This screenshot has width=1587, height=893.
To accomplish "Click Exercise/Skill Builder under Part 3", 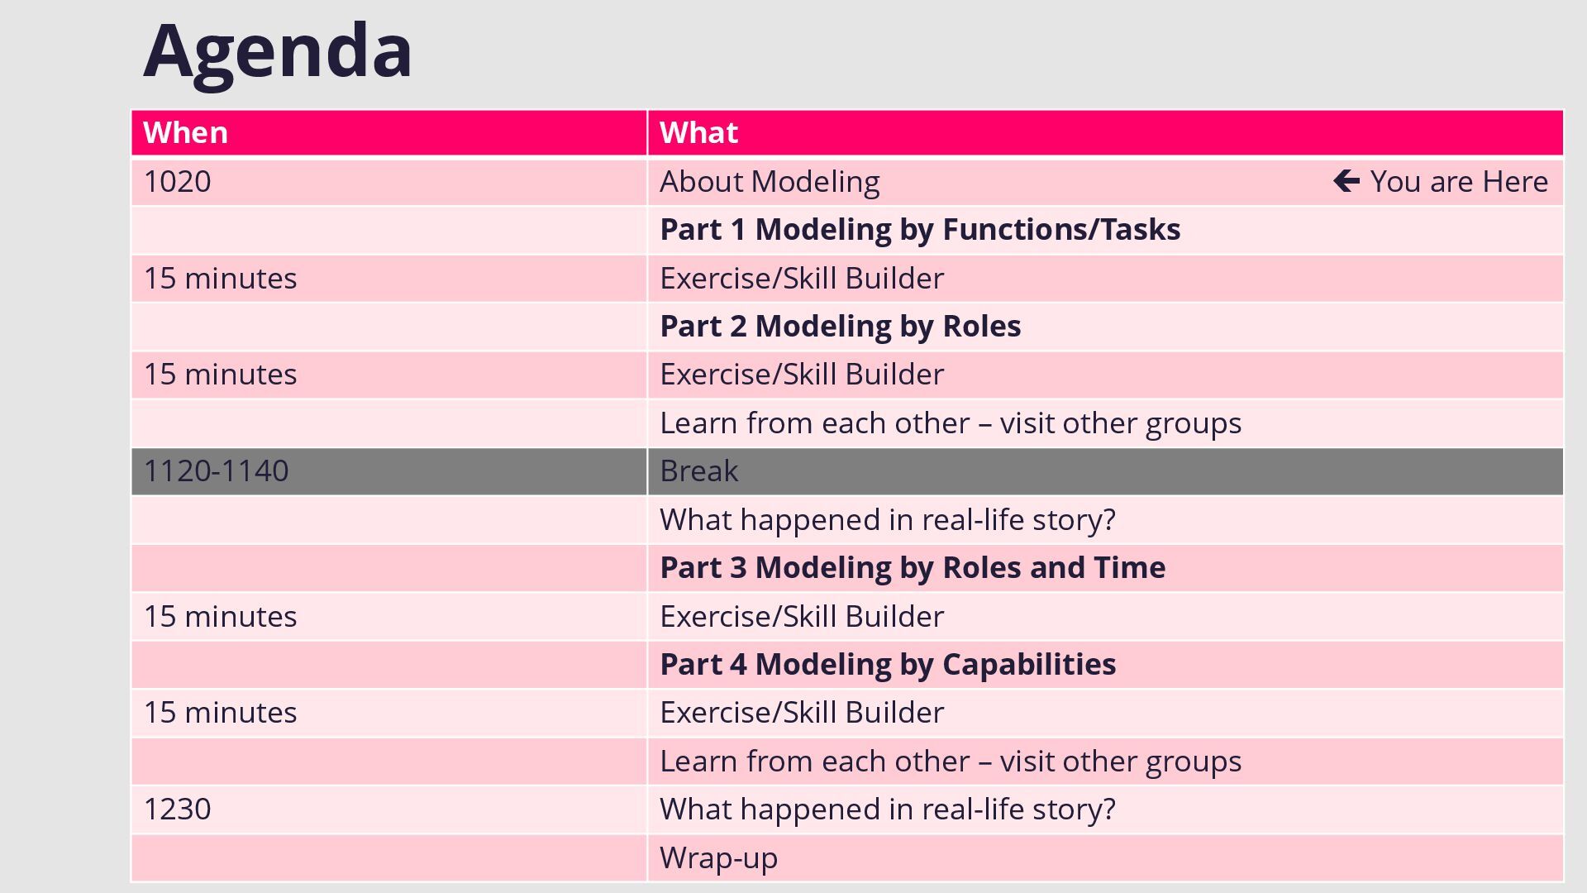I will [801, 617].
